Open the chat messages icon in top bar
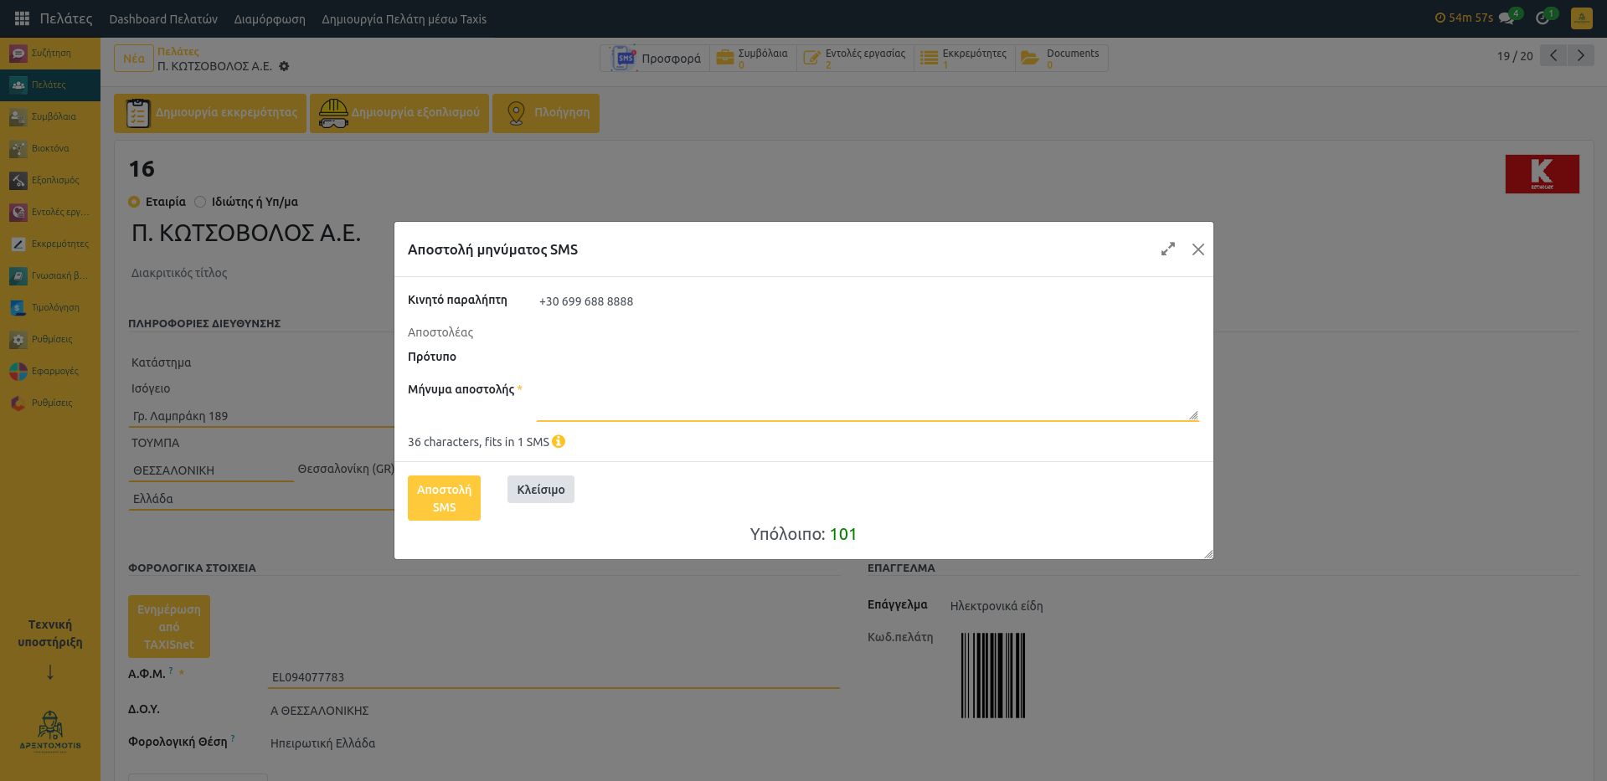Image resolution: width=1607 pixels, height=781 pixels. 1507,18
